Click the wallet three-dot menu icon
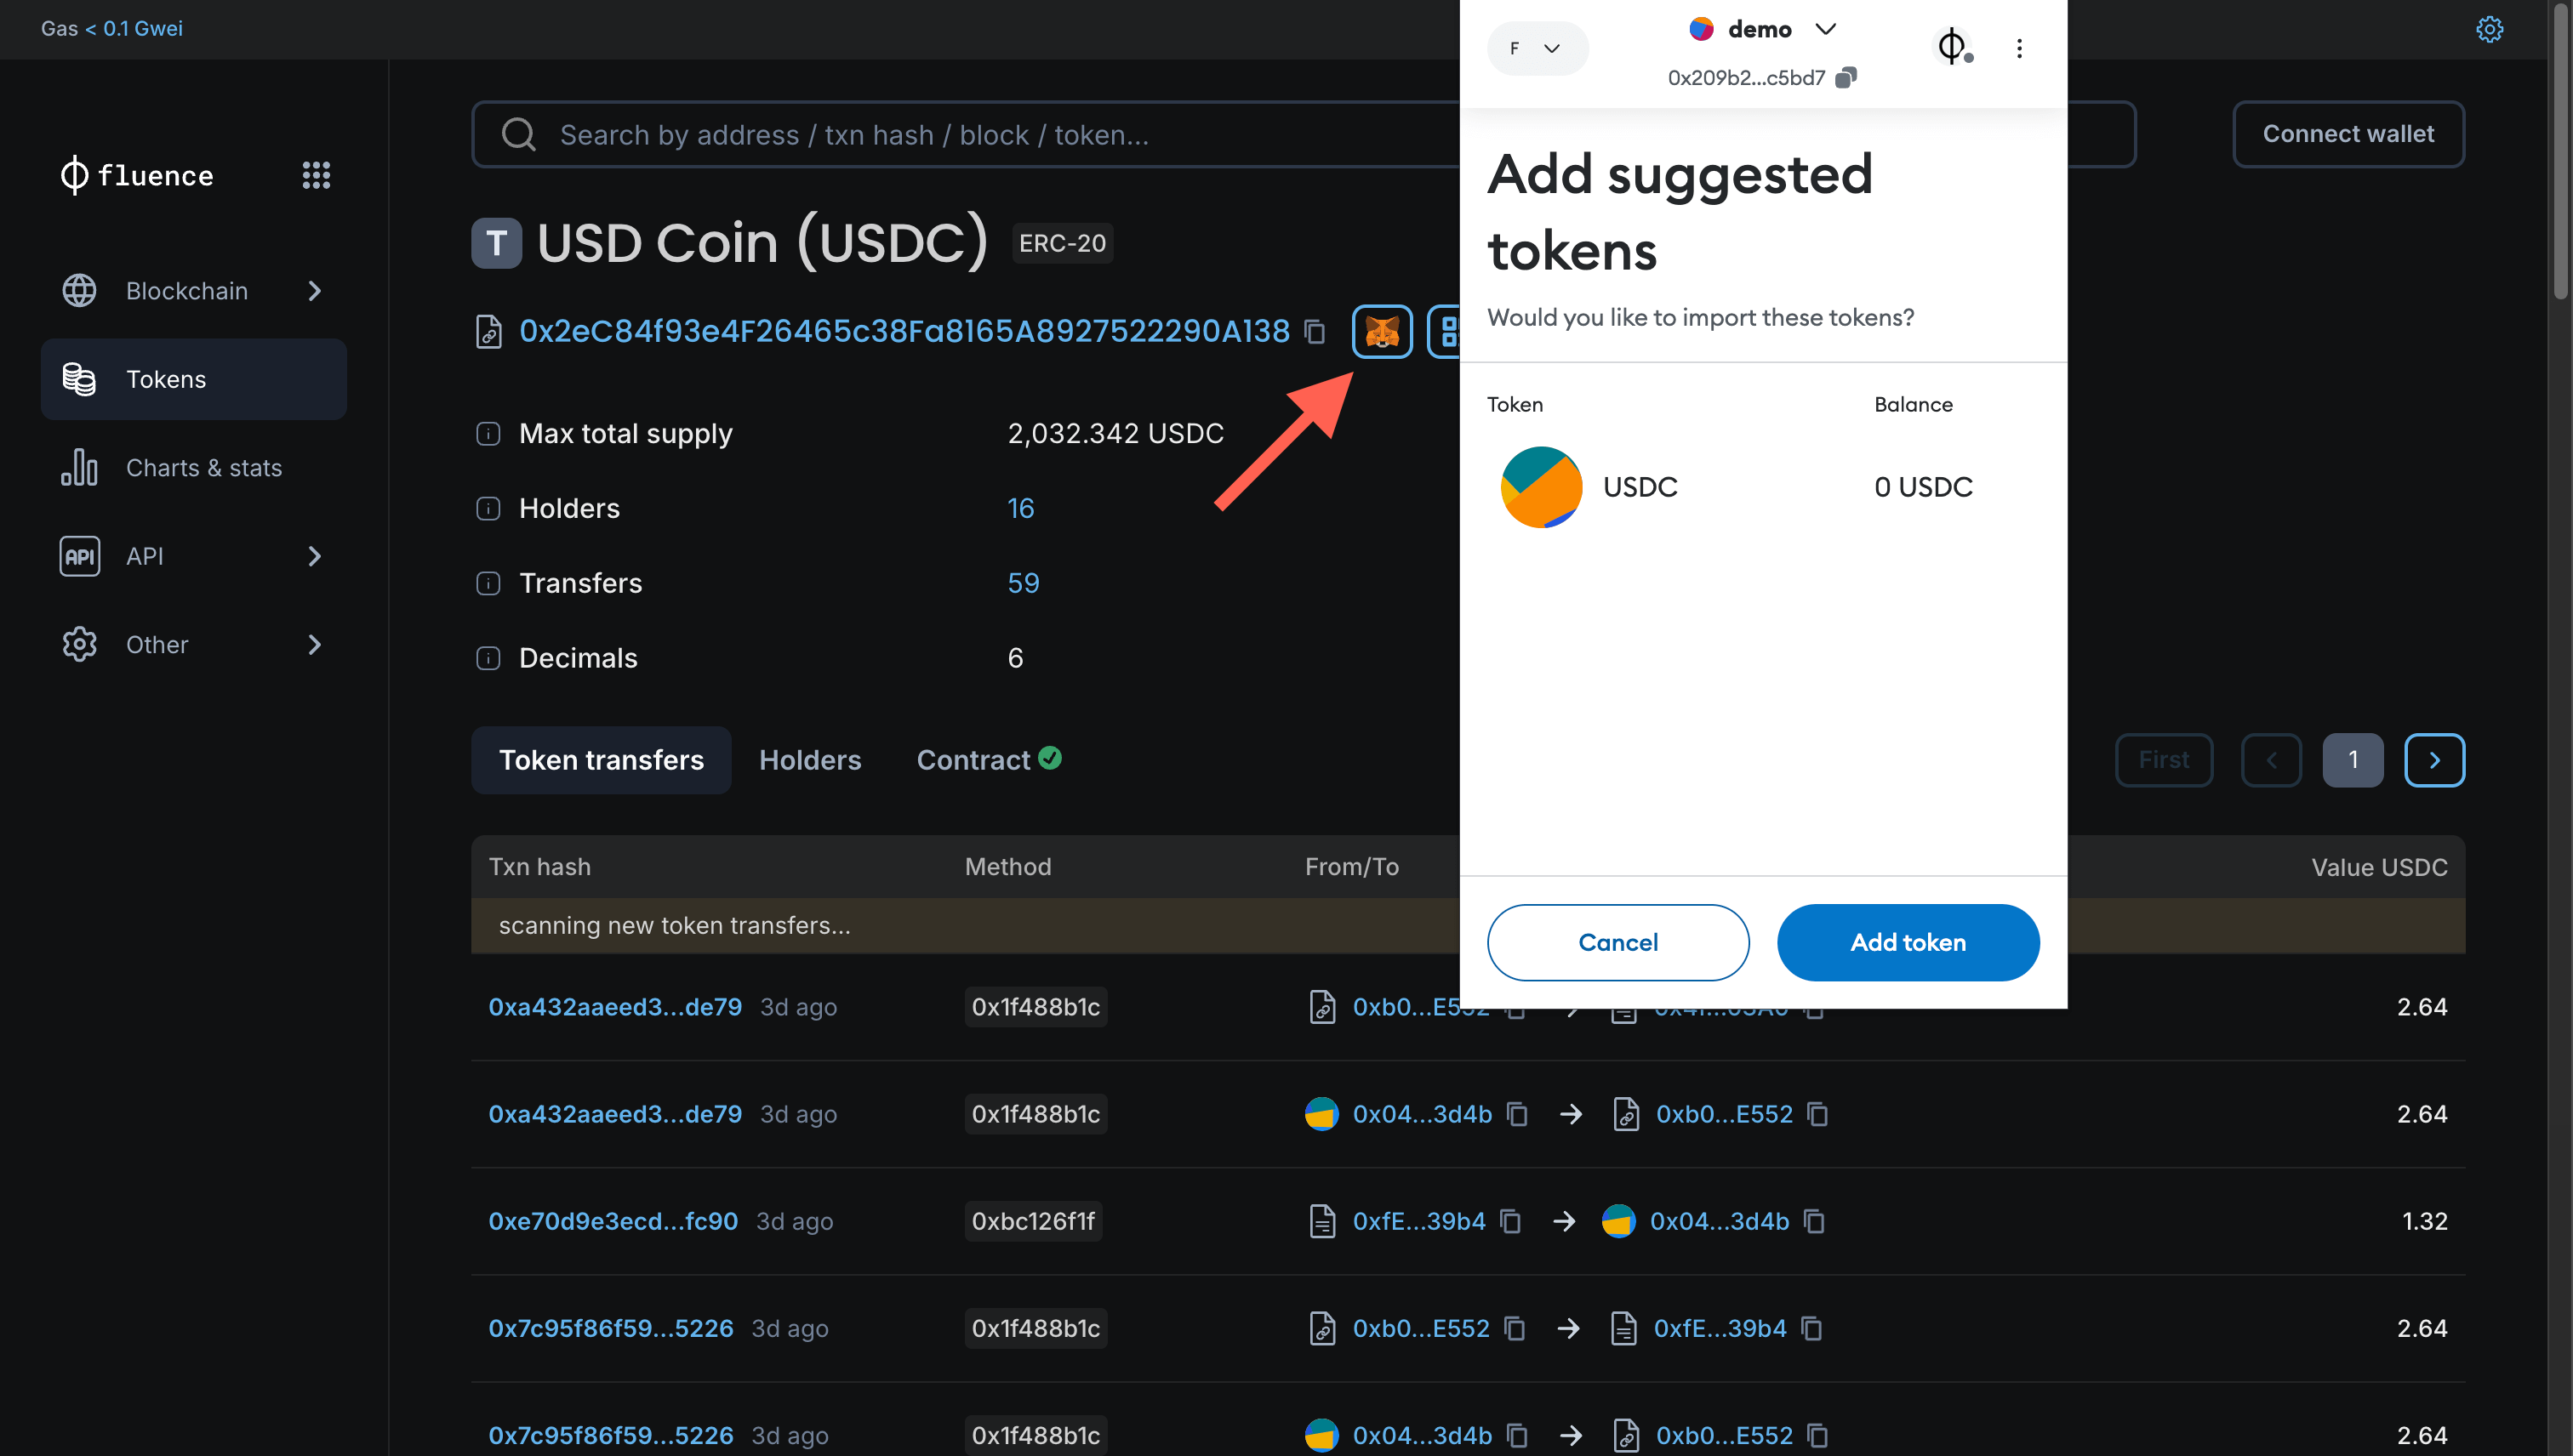Image resolution: width=2573 pixels, height=1456 pixels. [2018, 48]
